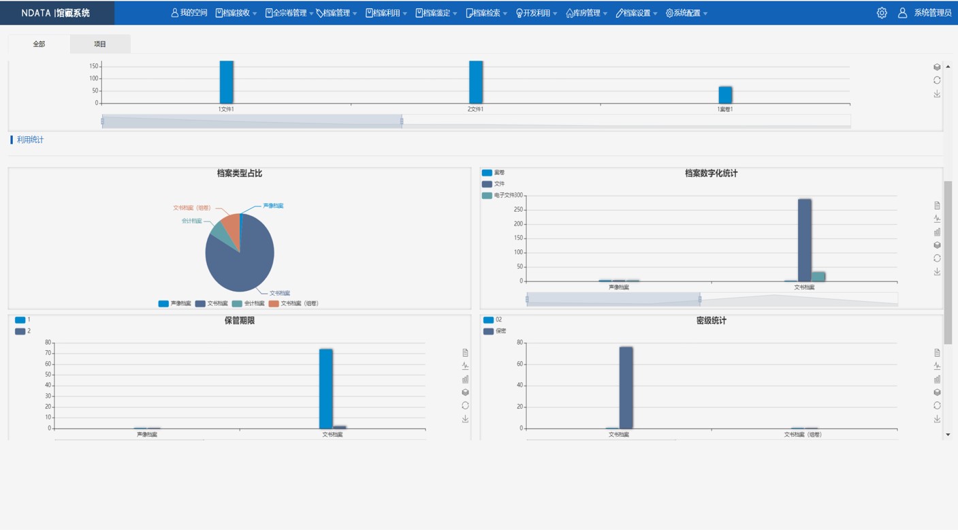The height and width of the screenshot is (530, 958).
Task: Open data view for 保管期限 chart
Action: (465, 353)
